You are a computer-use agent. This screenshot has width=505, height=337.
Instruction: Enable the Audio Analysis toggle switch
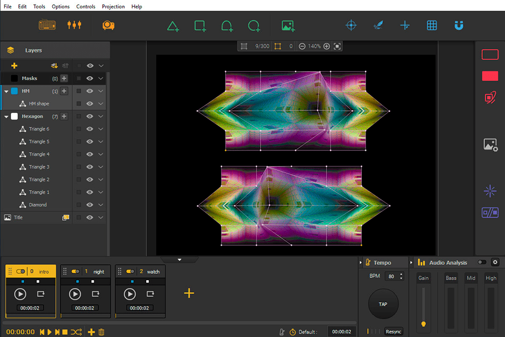[481, 262]
